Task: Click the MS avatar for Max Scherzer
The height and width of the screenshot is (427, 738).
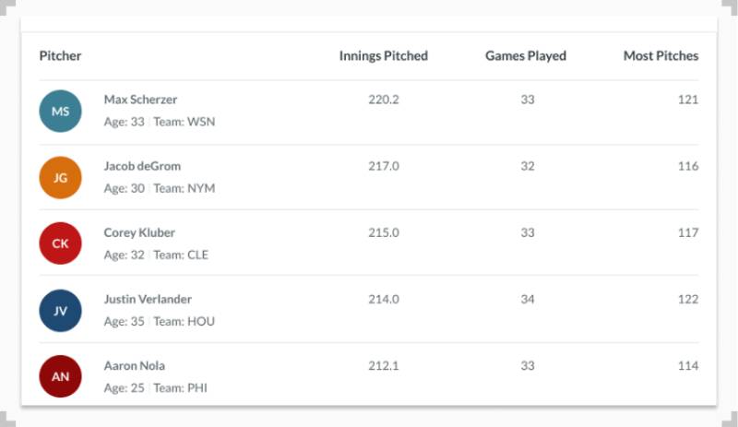Action: (x=60, y=111)
